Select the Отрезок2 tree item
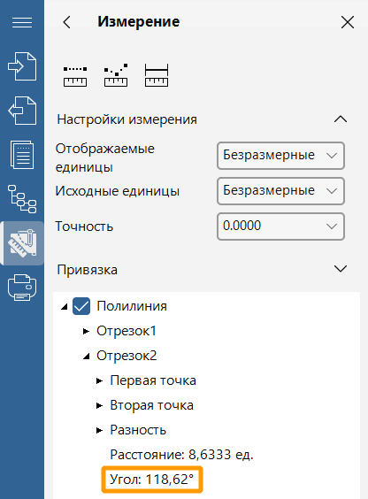 click(x=126, y=356)
